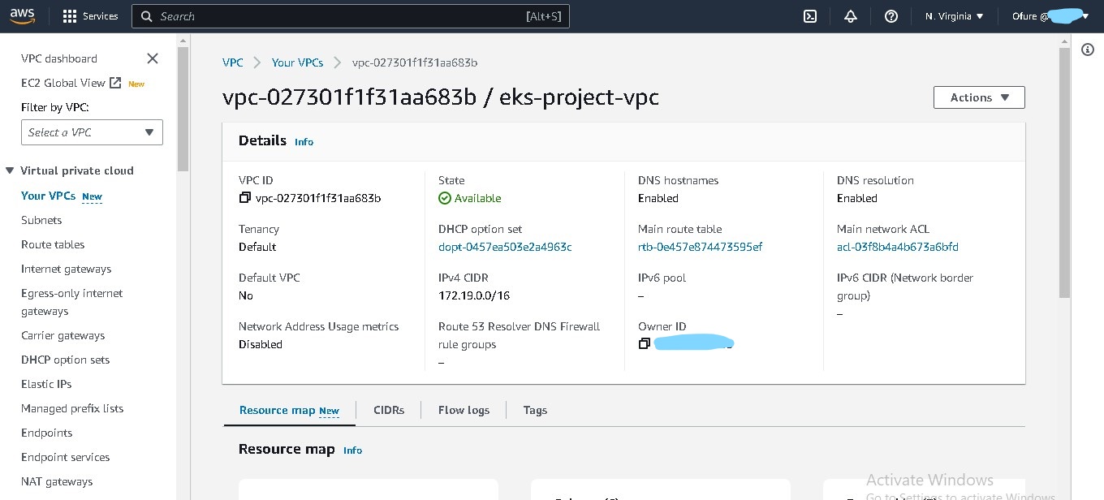
Task: Go to Egress-only internet gateways
Action: click(x=72, y=302)
